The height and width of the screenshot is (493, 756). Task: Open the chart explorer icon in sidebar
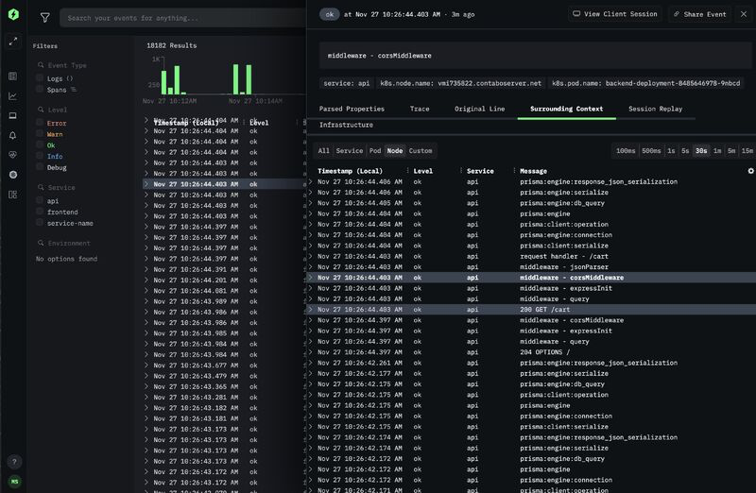13,96
